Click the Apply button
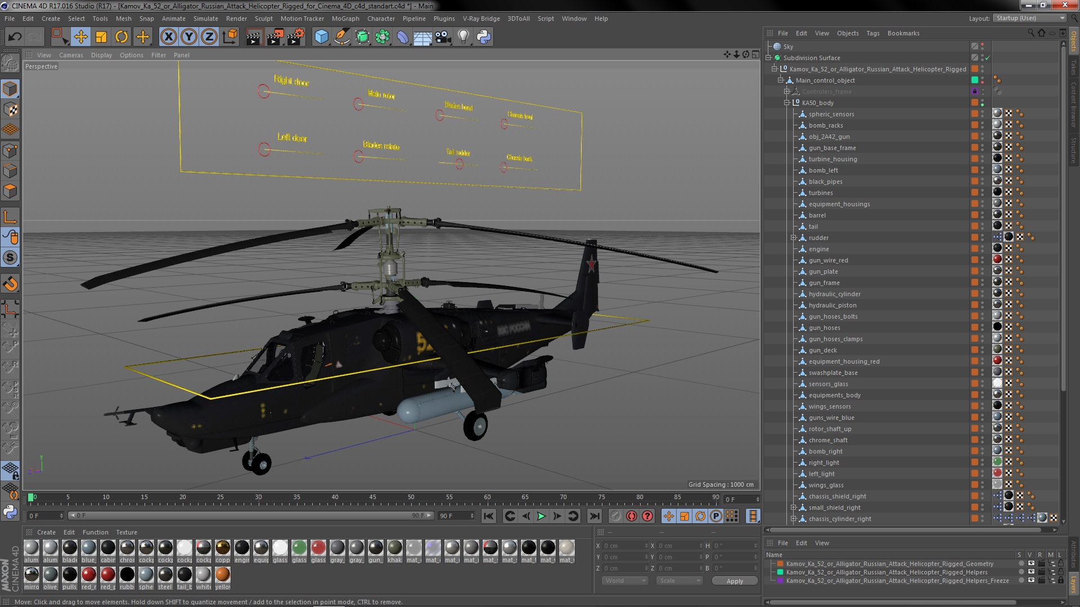This screenshot has width=1080, height=607. [x=735, y=581]
